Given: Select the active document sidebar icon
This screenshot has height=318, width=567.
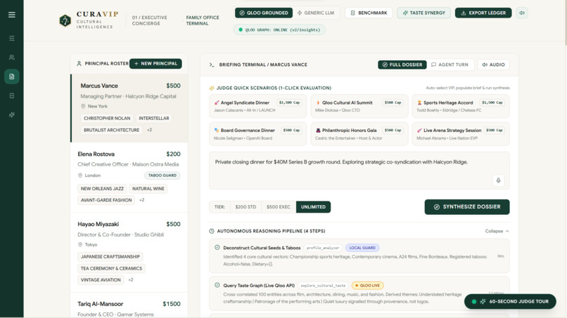Looking at the screenshot, I should coord(11,77).
